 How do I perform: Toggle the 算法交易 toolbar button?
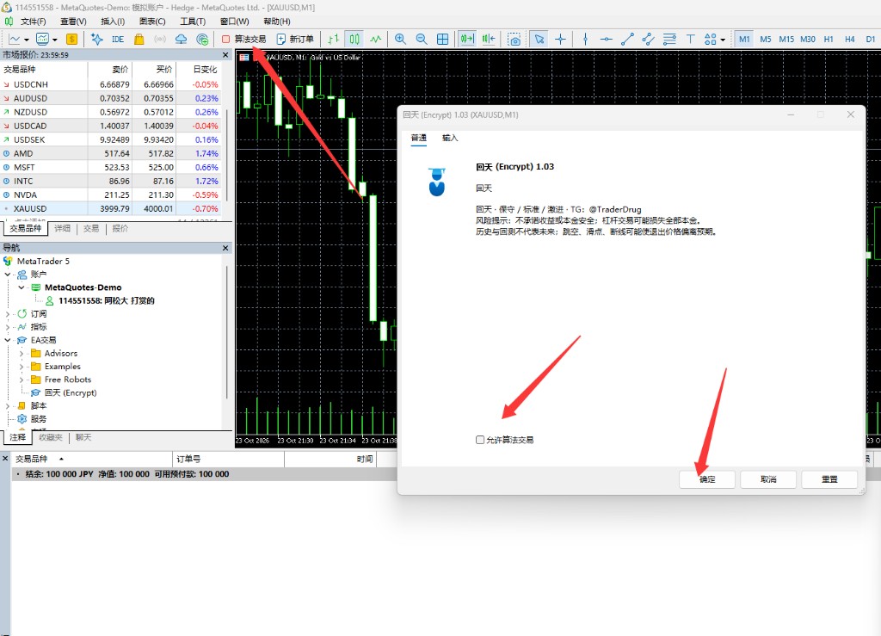[x=243, y=39]
